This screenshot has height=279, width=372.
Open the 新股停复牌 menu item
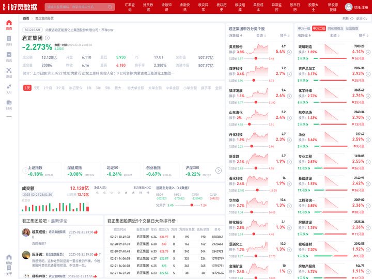coord(333,7)
